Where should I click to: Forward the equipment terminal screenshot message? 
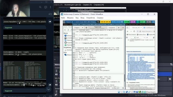pos(50,22)
